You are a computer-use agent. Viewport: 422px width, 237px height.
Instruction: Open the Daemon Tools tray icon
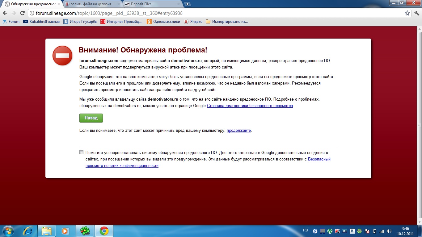tap(315, 231)
